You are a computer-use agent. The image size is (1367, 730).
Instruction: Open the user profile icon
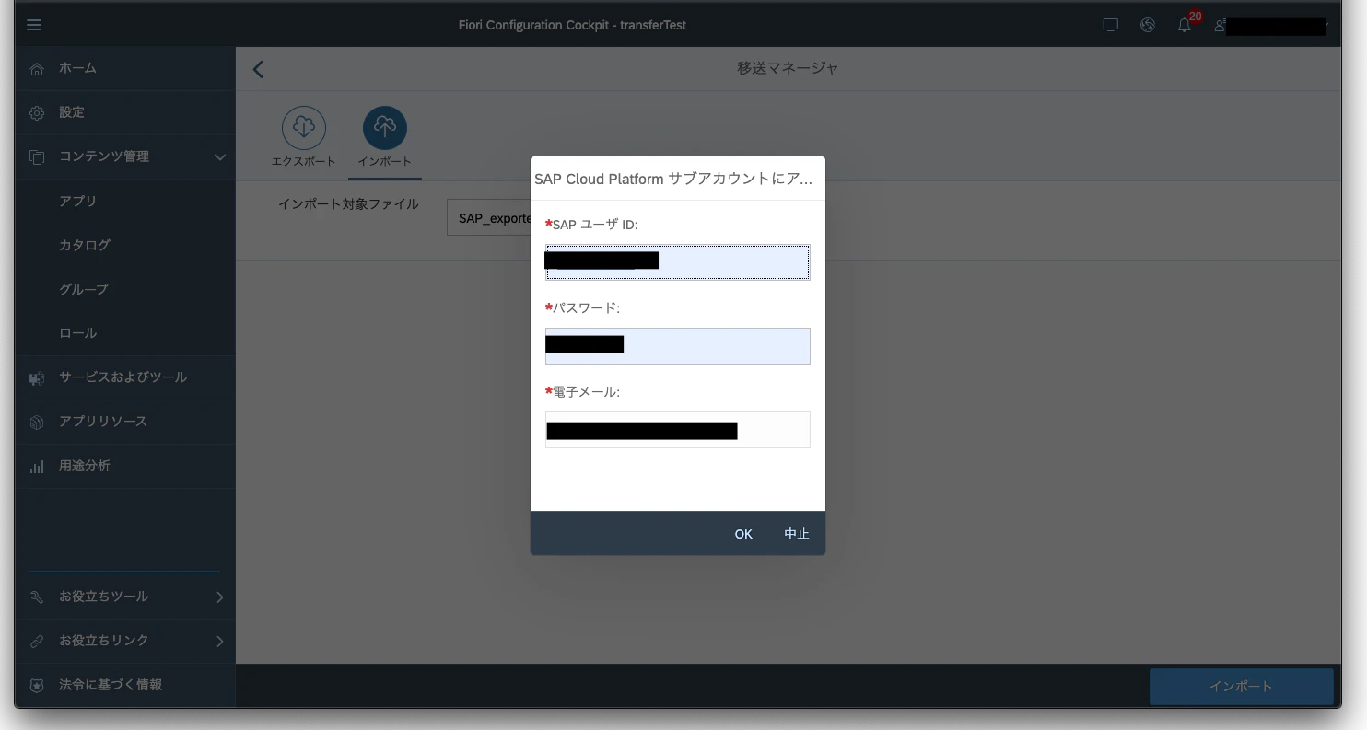point(1220,26)
